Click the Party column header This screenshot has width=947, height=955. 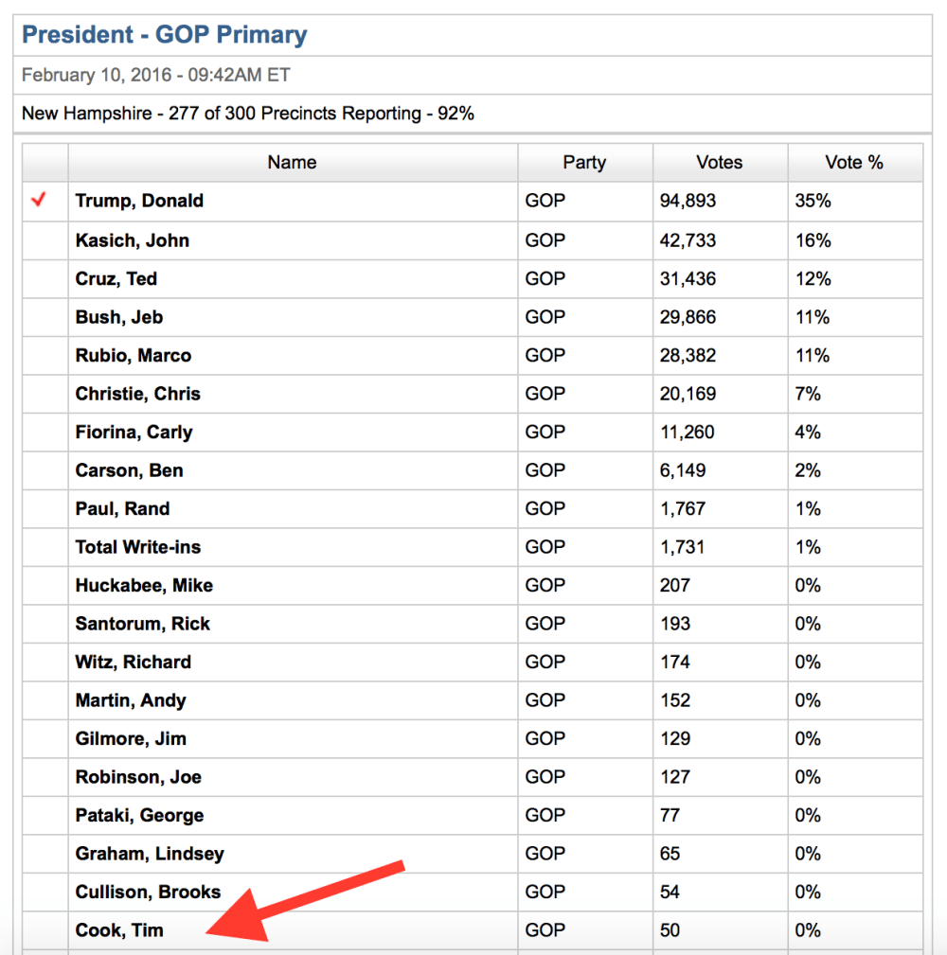[584, 163]
